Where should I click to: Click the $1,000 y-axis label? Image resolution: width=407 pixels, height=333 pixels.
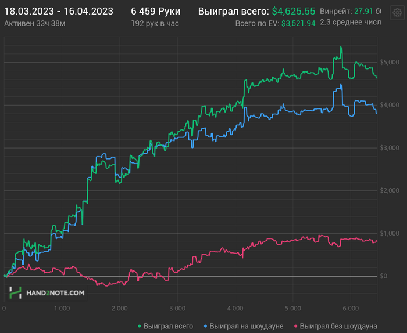point(390,233)
